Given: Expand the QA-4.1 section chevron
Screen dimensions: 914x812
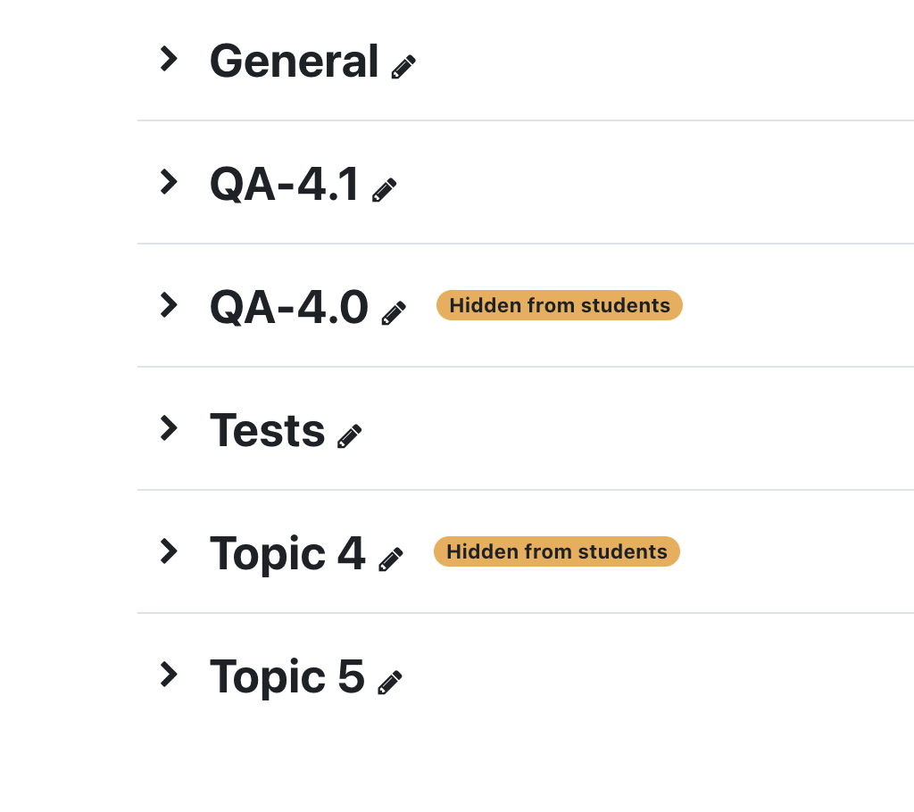Looking at the screenshot, I should (169, 182).
